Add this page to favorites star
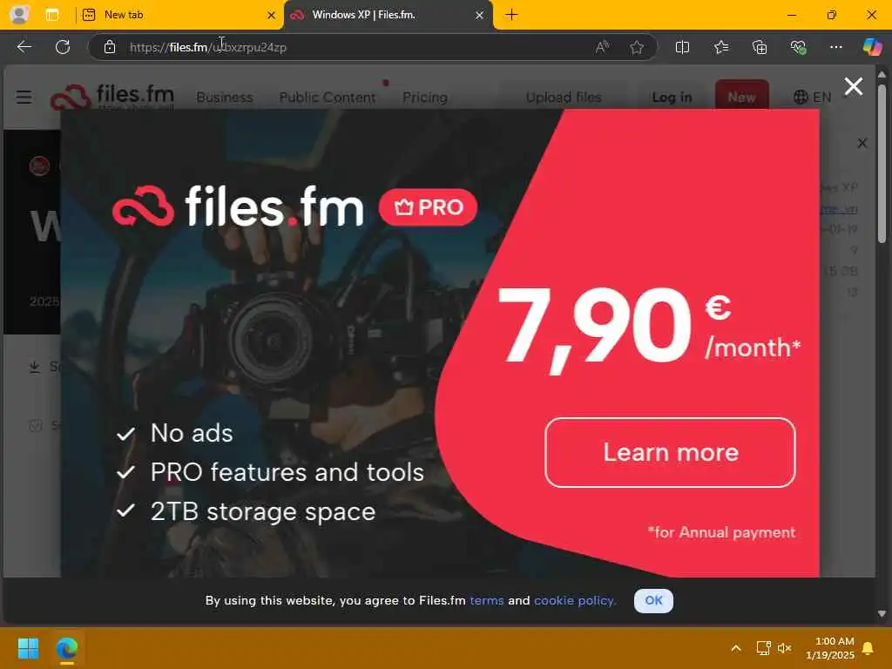 (637, 47)
